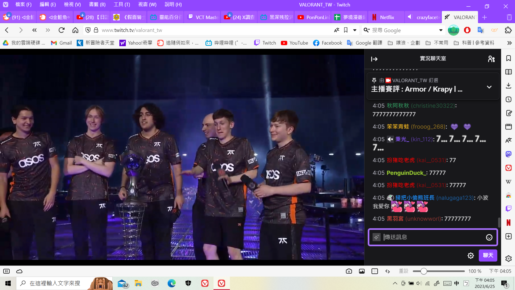Open the Wikipedia web panel
The image size is (515, 290).
(x=509, y=182)
